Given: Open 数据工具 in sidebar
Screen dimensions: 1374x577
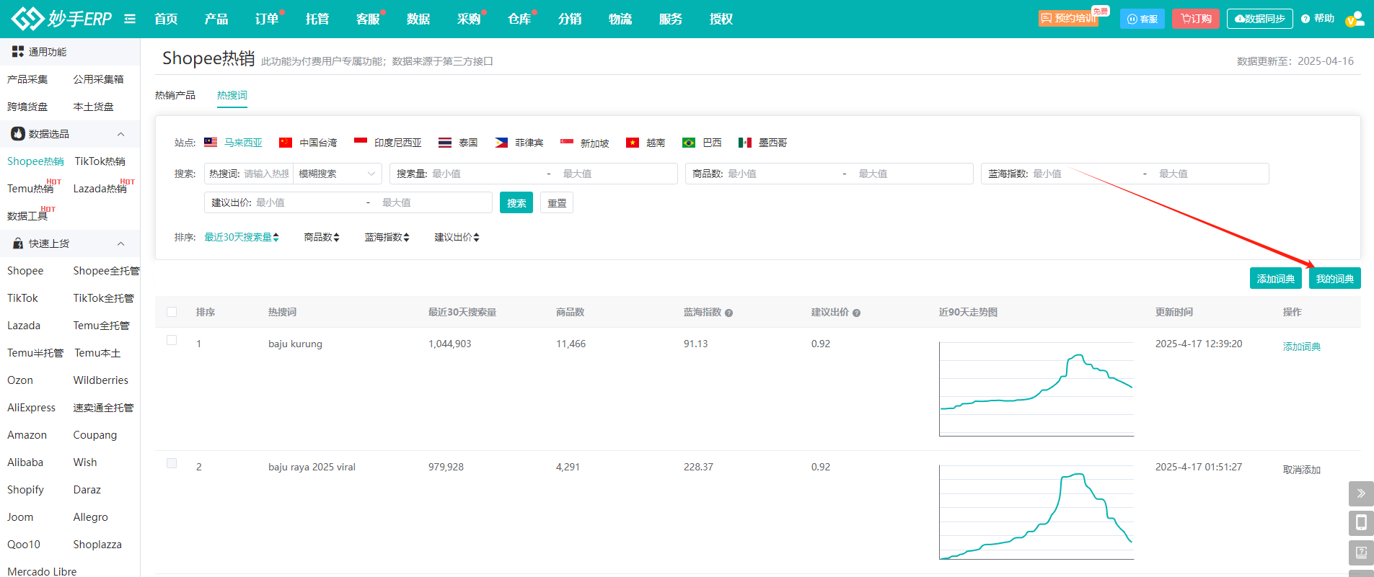Looking at the screenshot, I should [27, 216].
